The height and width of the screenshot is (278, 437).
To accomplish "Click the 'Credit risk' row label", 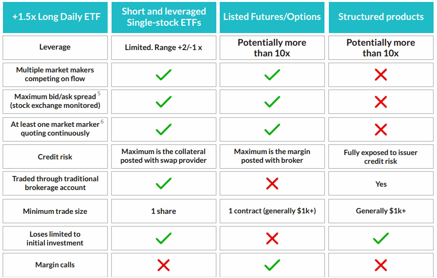I will pyautogui.click(x=55, y=157).
